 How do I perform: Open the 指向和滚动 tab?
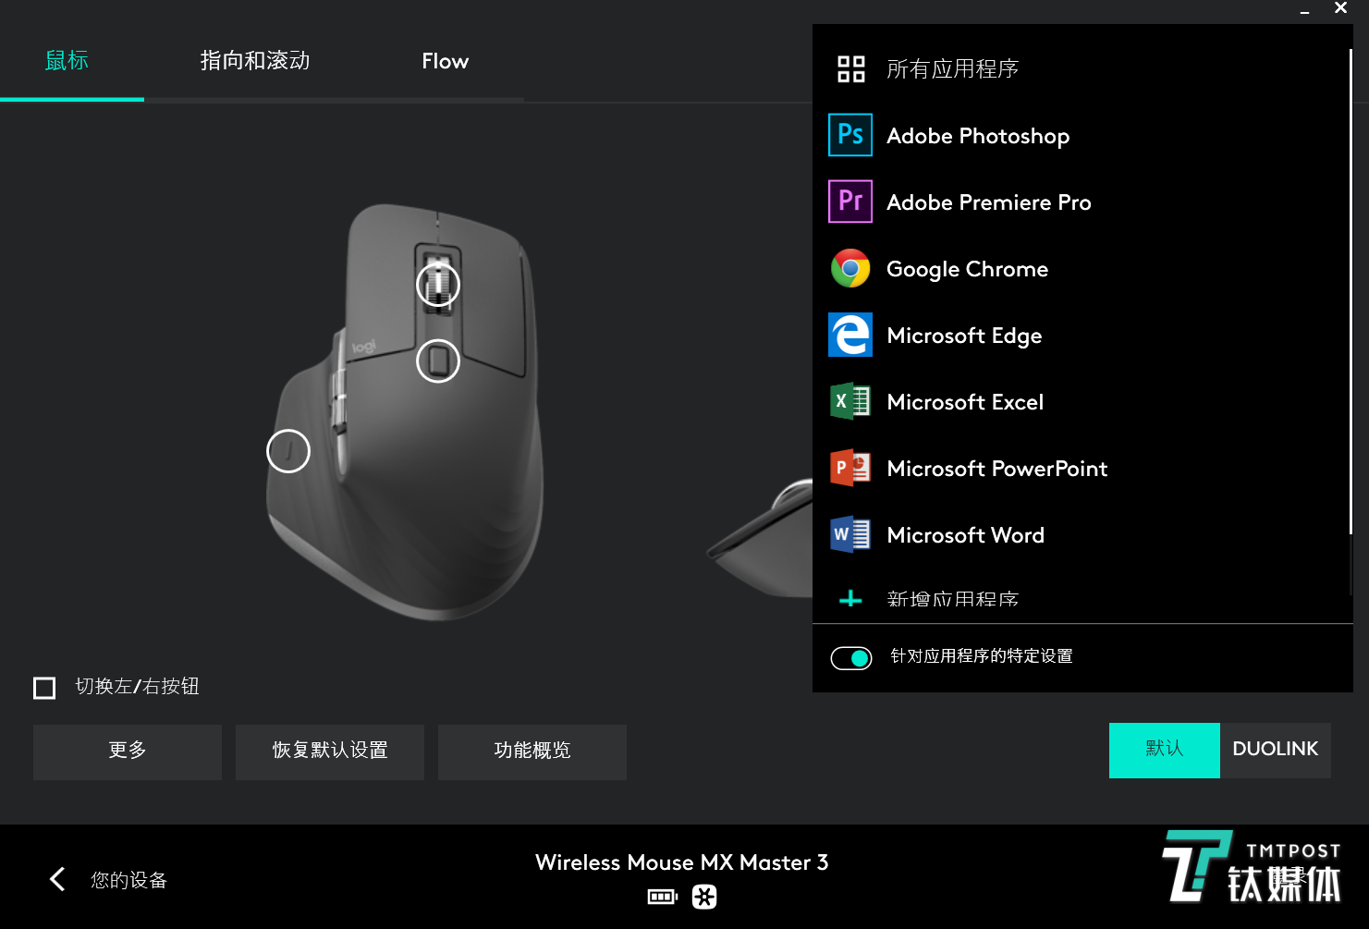pos(255,61)
